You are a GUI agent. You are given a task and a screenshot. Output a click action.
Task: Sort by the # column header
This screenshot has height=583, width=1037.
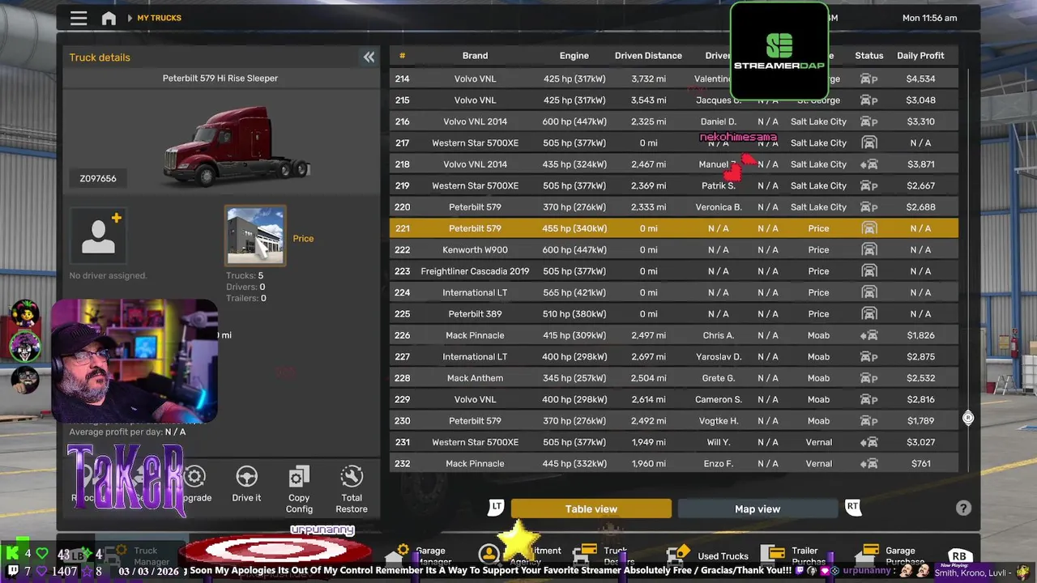(402, 56)
